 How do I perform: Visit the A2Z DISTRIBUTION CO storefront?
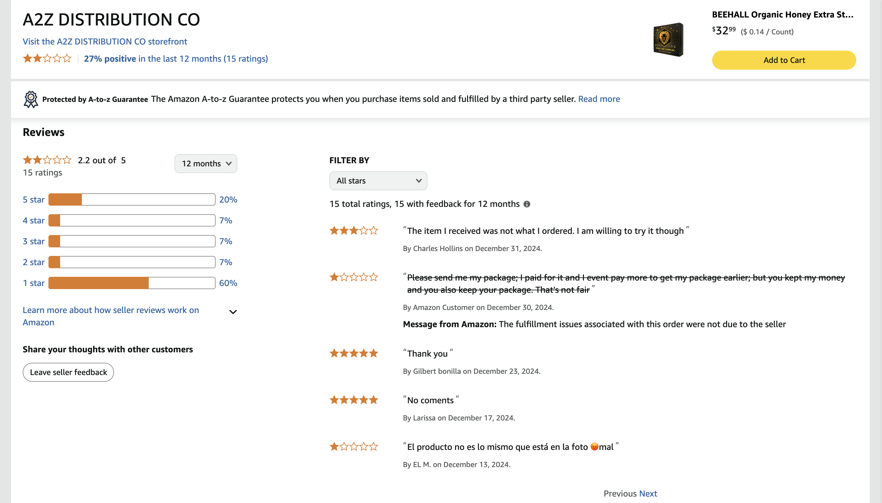point(105,41)
